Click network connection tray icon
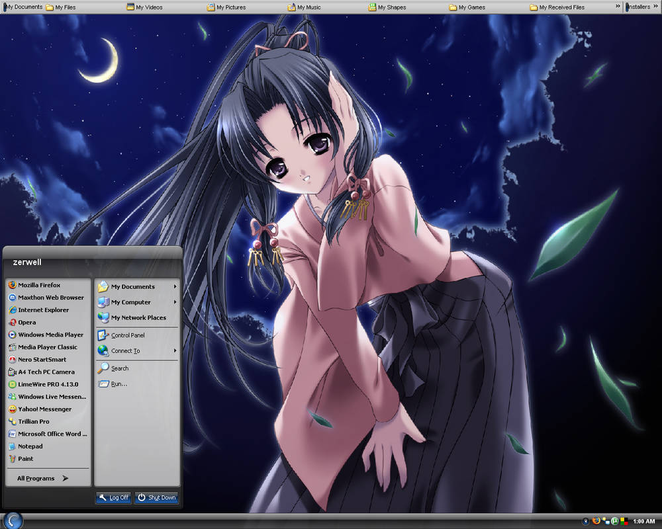Screen dimensions: 662x529 click(x=606, y=522)
